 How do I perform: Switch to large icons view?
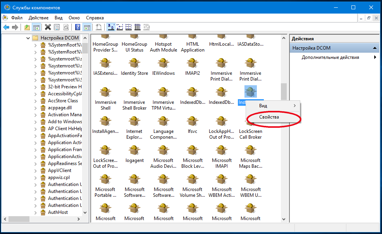click(111, 27)
